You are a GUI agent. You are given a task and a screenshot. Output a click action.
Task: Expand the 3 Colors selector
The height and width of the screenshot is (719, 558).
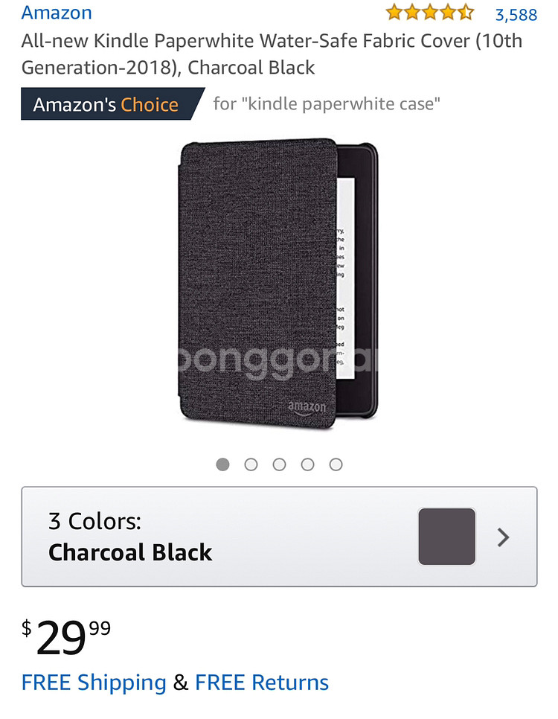[x=279, y=537]
